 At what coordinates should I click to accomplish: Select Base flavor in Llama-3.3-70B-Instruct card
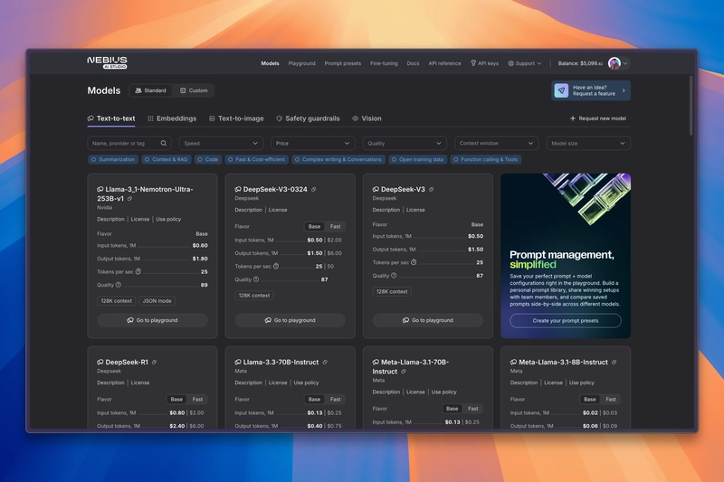click(314, 400)
